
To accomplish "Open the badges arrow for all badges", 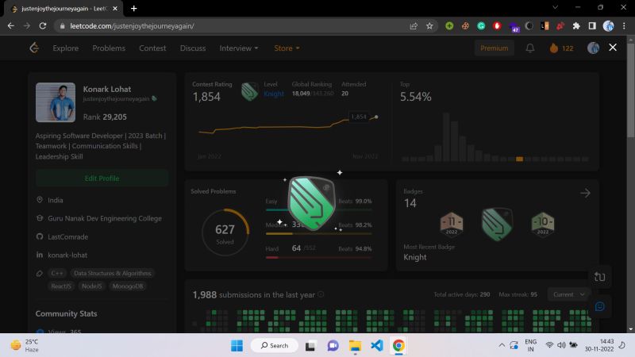I will point(585,193).
